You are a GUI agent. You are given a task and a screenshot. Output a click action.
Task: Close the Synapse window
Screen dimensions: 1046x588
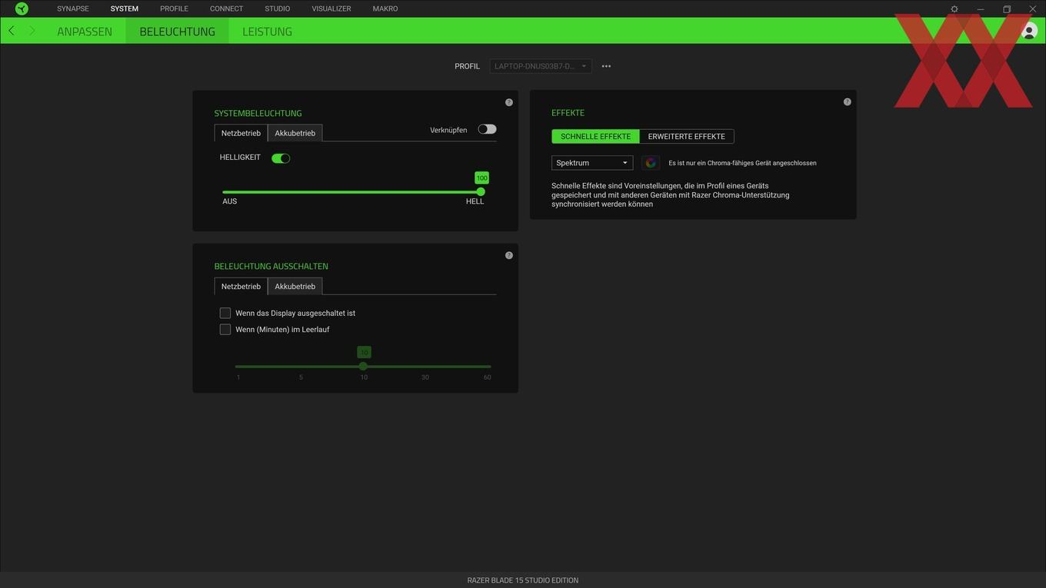tap(1033, 9)
